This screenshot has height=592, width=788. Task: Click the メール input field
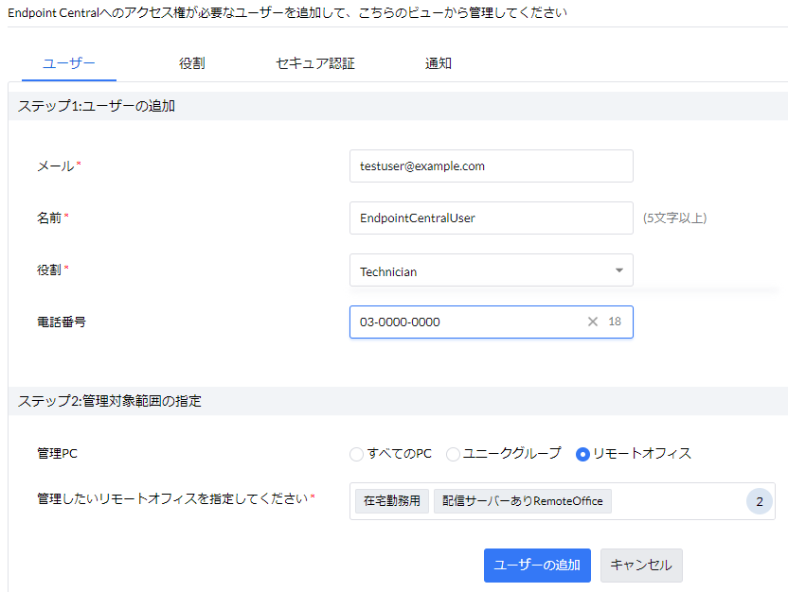coord(491,165)
